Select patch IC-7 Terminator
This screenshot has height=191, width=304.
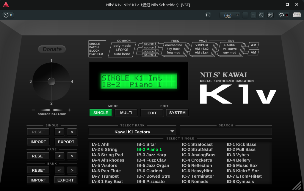click(198, 176)
